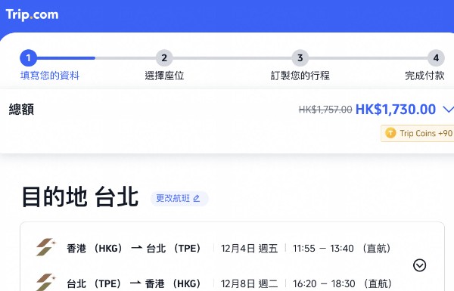The image size is (454, 291).
Task: Click the 目的地 台北 heading
Action: tap(80, 197)
